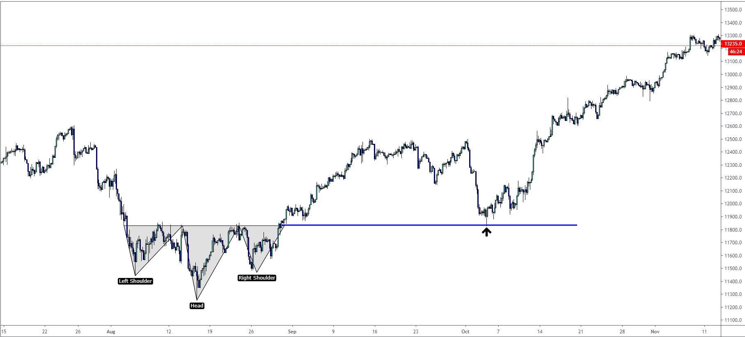Click the Nov date on time axis
Screen dimensions: 745x337
coord(655,332)
